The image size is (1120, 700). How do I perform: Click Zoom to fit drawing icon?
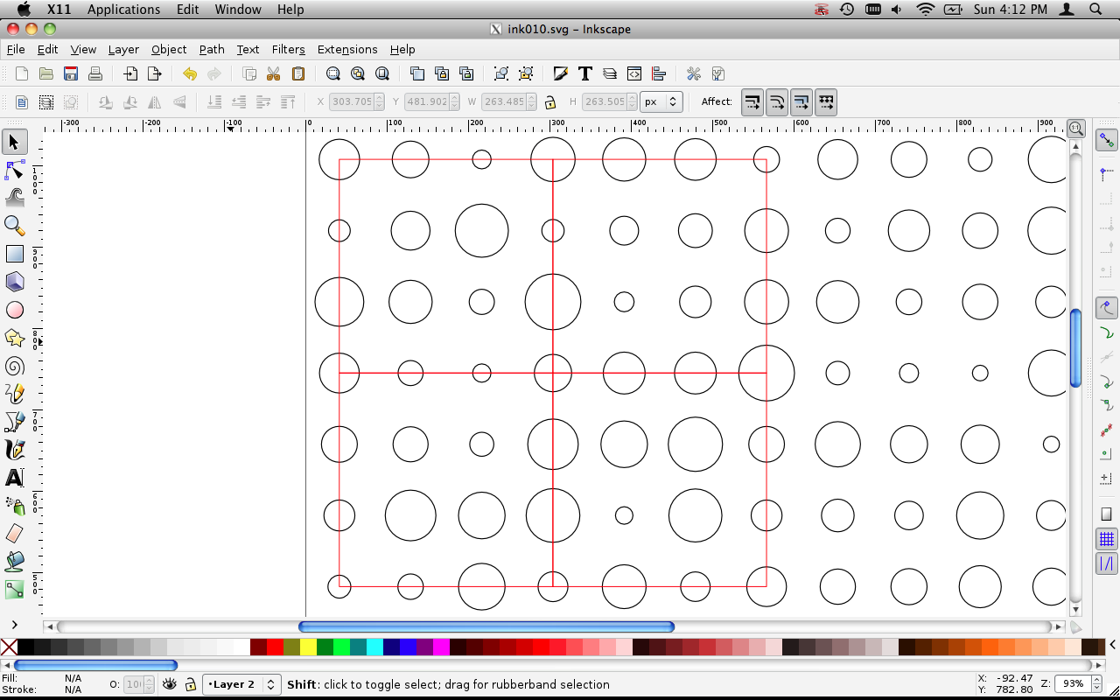[358, 73]
